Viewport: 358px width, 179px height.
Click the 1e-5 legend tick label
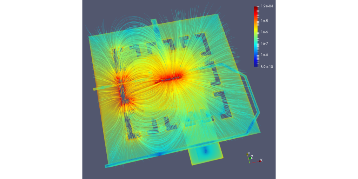(264, 21)
